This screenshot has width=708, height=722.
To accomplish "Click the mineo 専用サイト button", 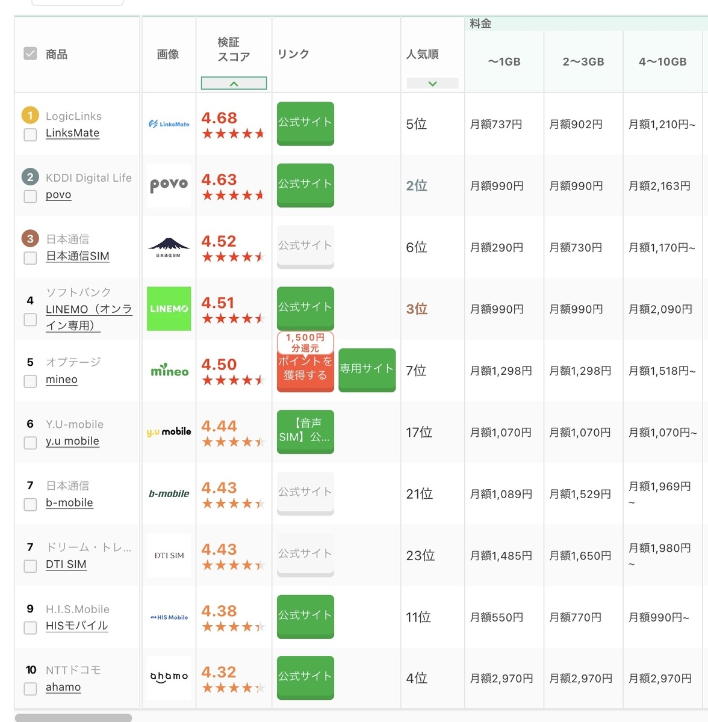I will point(367,370).
